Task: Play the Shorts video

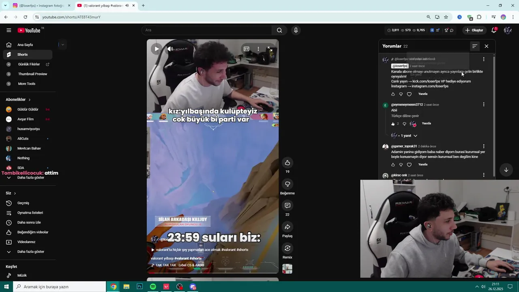Action: point(157,49)
